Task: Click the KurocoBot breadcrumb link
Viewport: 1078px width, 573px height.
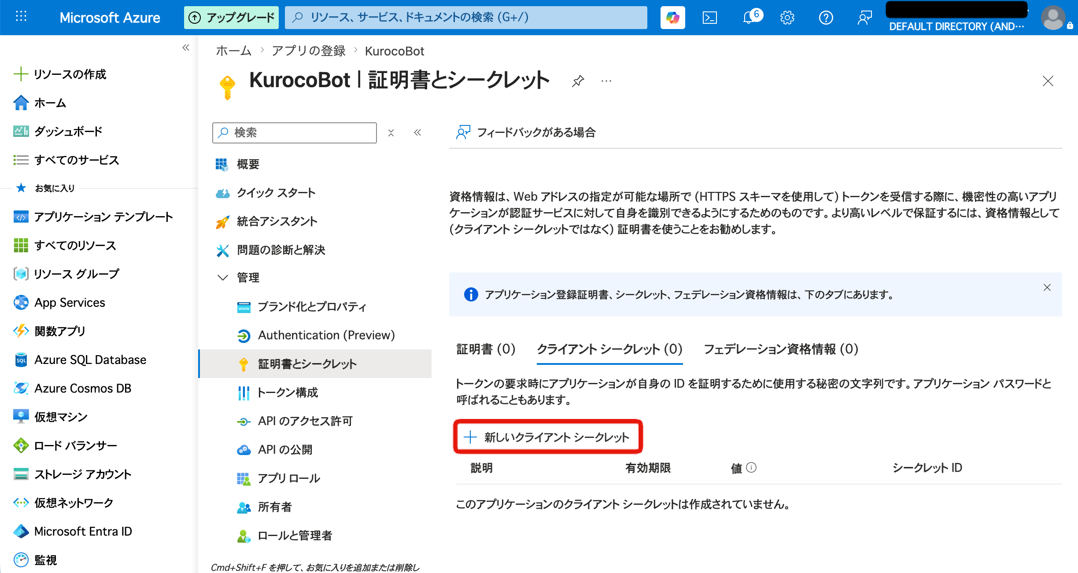Action: 395,51
